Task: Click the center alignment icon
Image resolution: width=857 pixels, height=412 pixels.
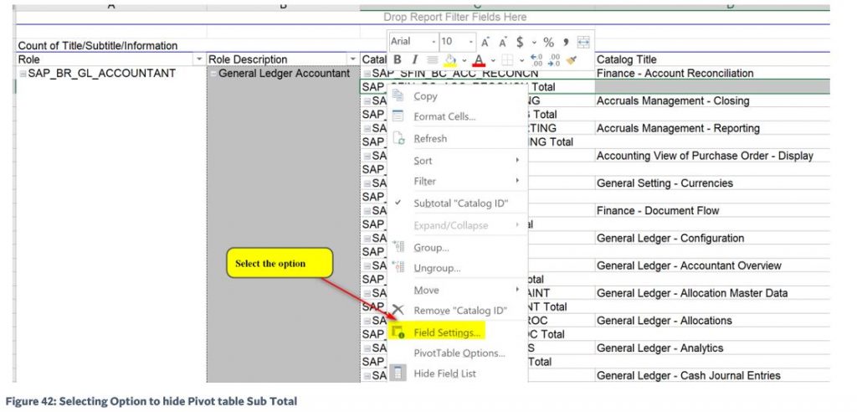Action: point(433,59)
